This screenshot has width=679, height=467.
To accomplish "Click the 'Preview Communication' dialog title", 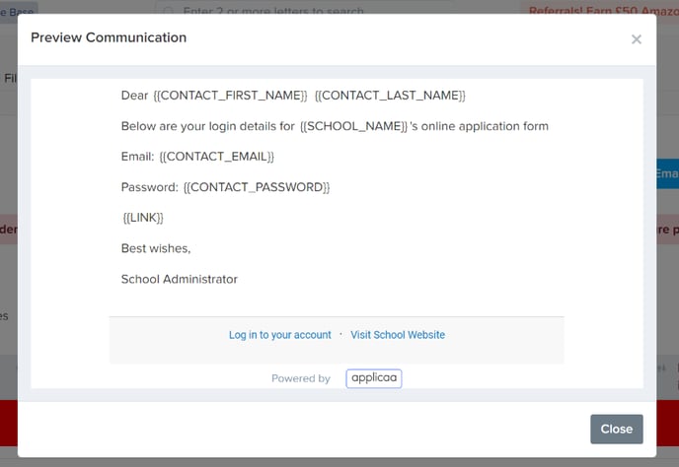I will [109, 37].
